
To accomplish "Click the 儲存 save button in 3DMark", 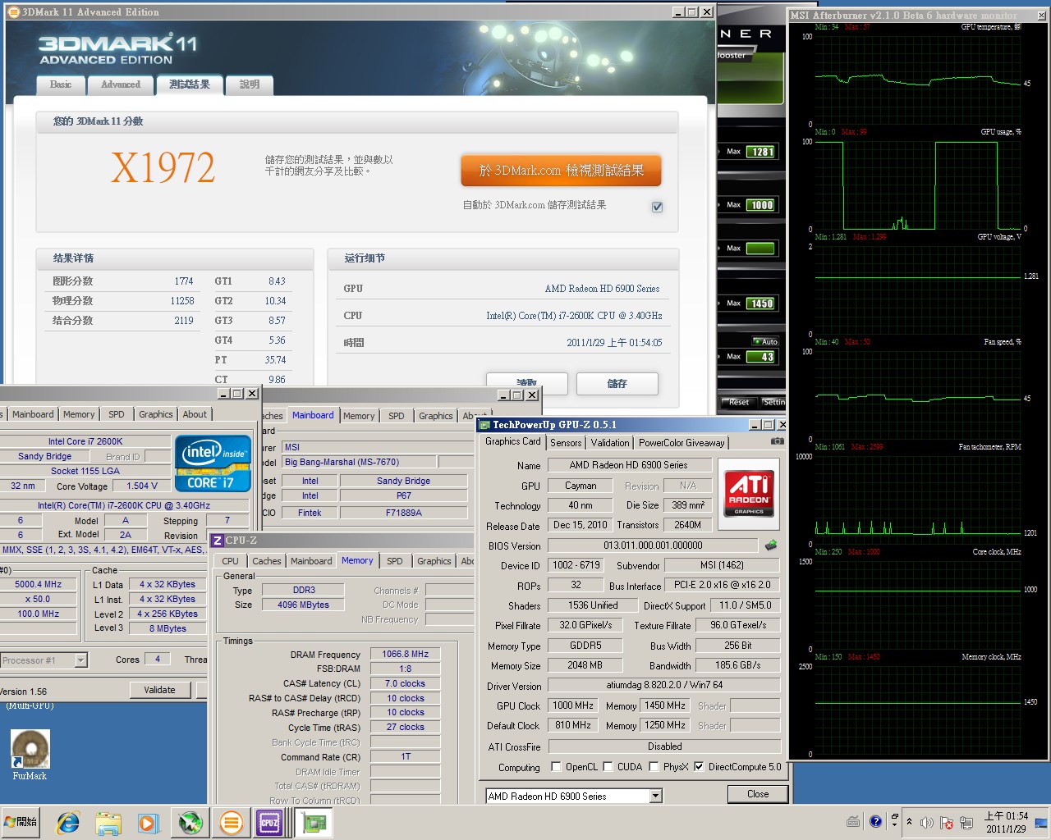I will (617, 384).
